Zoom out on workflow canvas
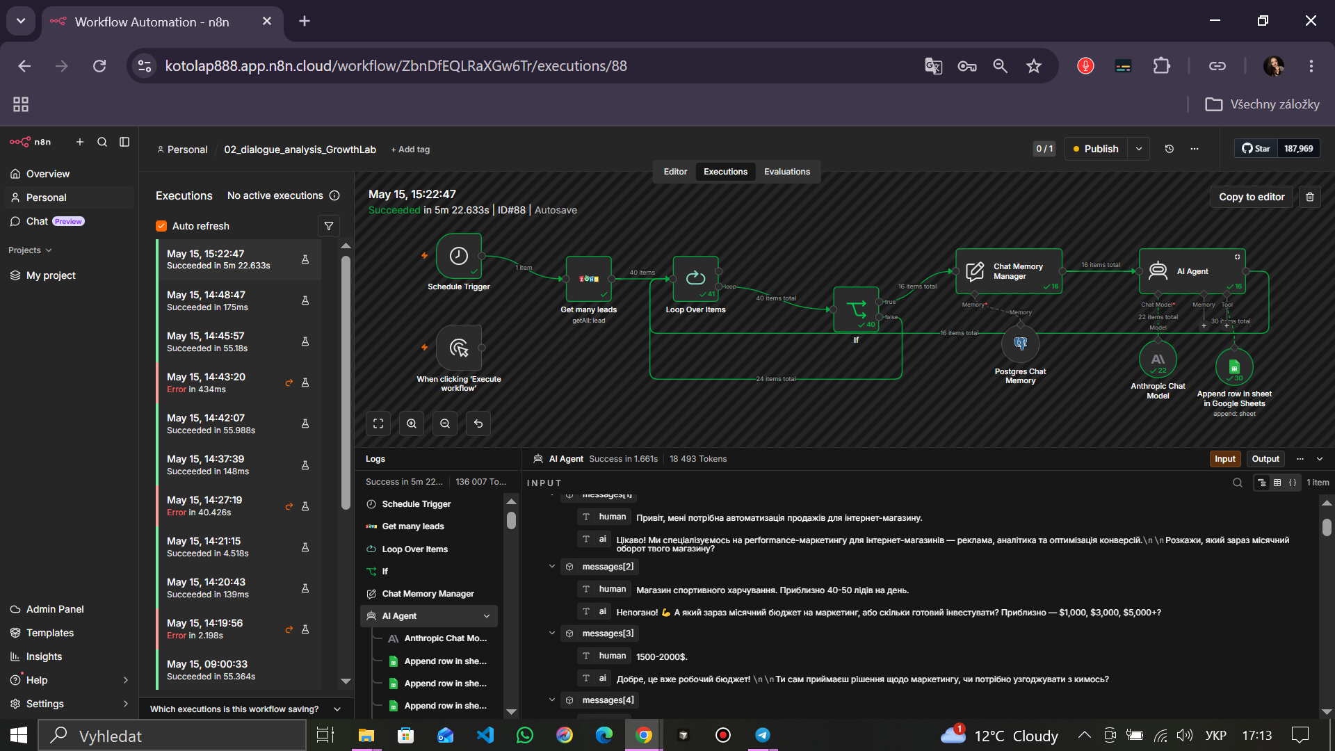Image resolution: width=1335 pixels, height=751 pixels. [x=445, y=423]
